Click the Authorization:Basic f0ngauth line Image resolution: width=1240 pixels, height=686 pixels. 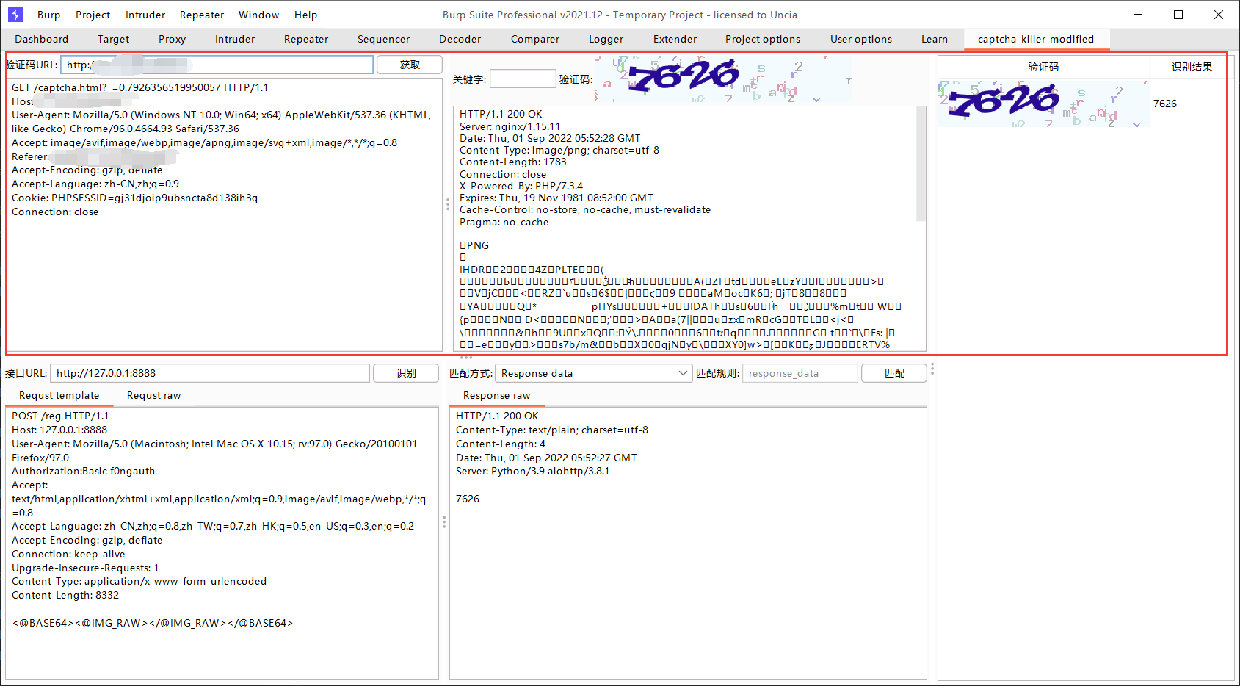(x=83, y=471)
